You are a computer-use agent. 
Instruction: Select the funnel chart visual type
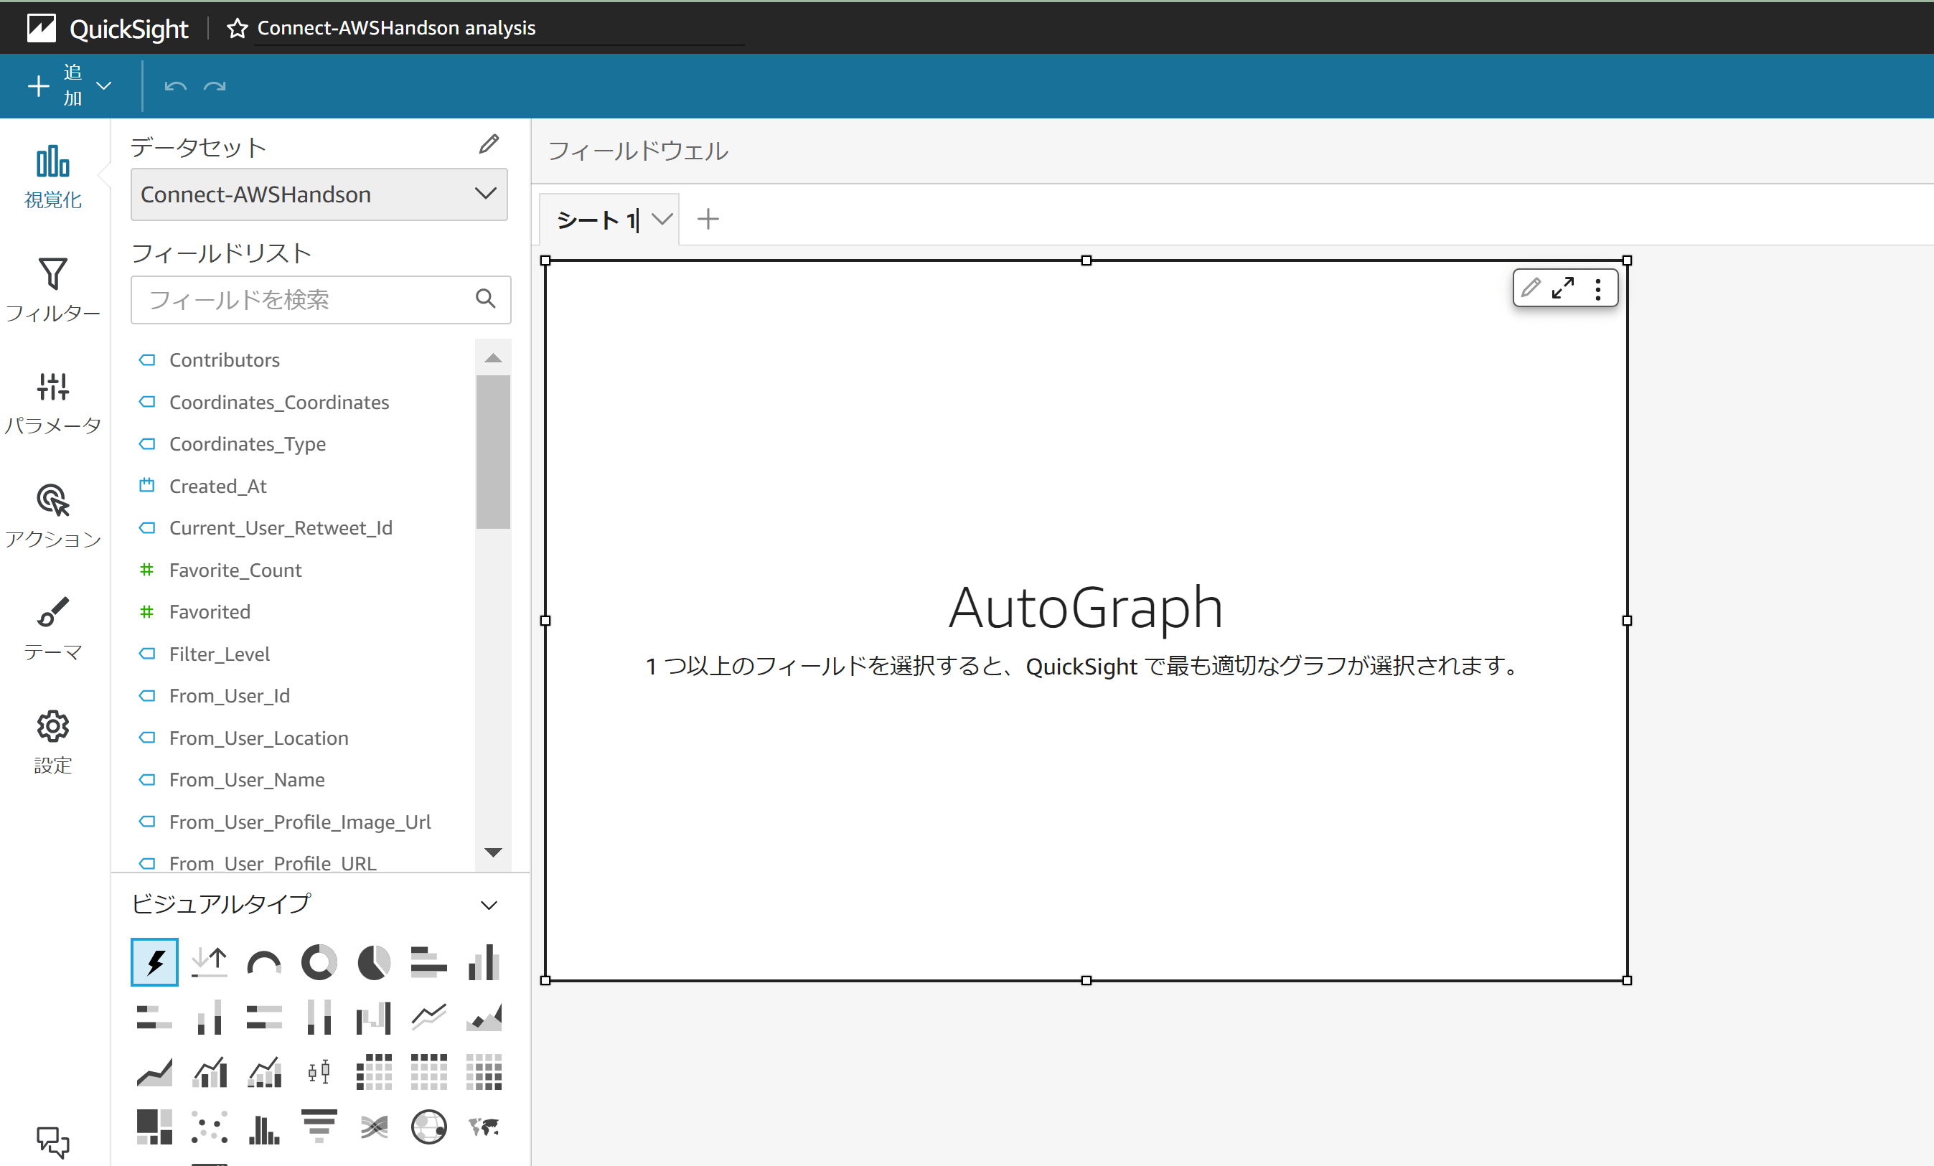pos(319,1126)
